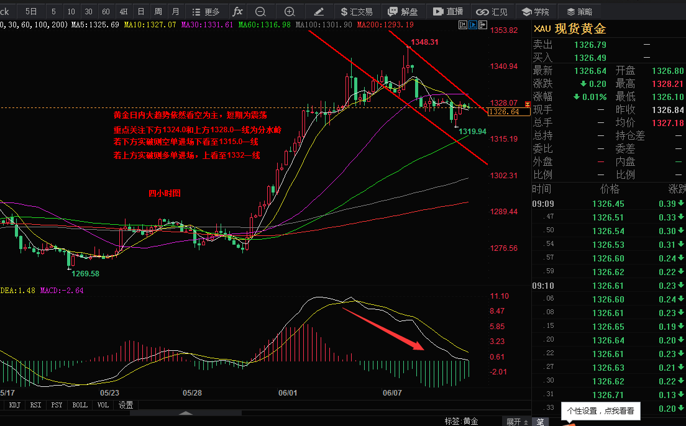Toggle the shrink-axis chart view icon
Screen dimensions: 686x426
(462, 25)
